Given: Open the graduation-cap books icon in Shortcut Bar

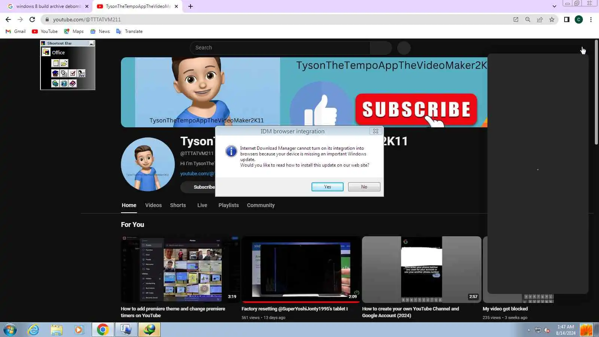Looking at the screenshot, I should [55, 73].
